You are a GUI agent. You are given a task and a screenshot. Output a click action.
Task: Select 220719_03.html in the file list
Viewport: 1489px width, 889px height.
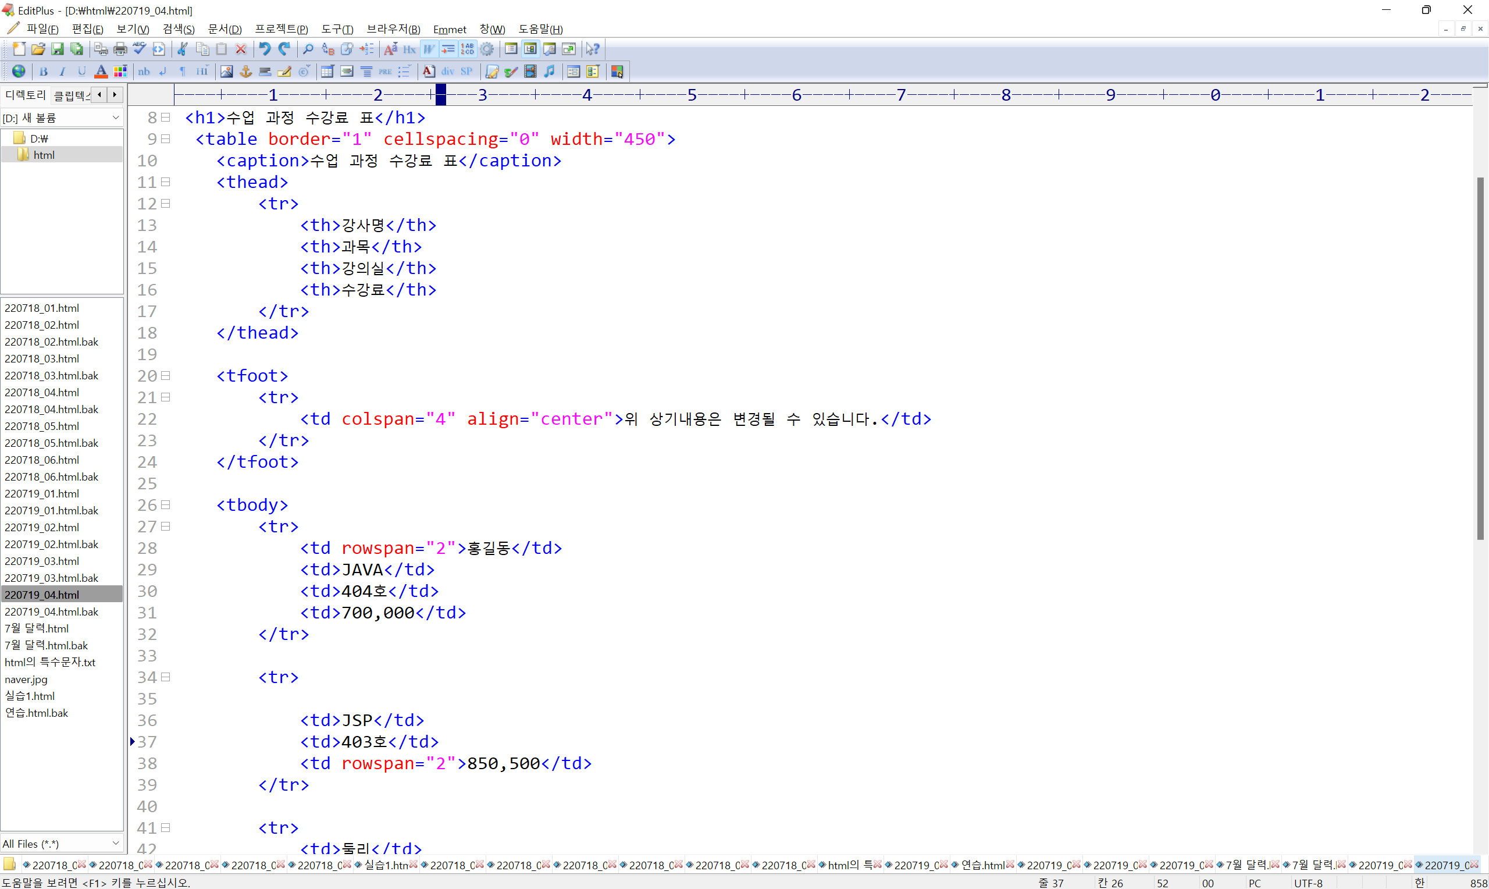42,561
